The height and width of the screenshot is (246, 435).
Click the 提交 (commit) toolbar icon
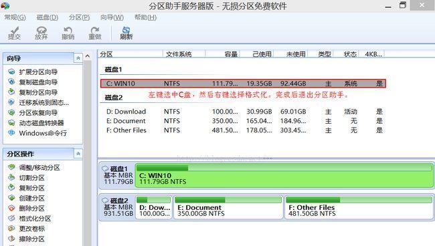coord(14,33)
